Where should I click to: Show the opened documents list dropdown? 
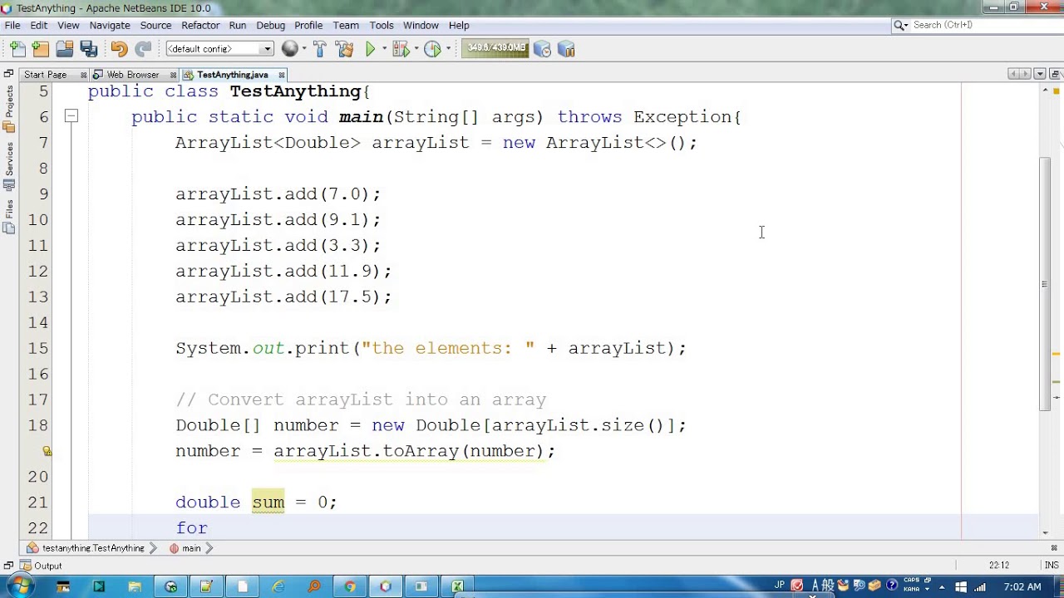(1040, 74)
